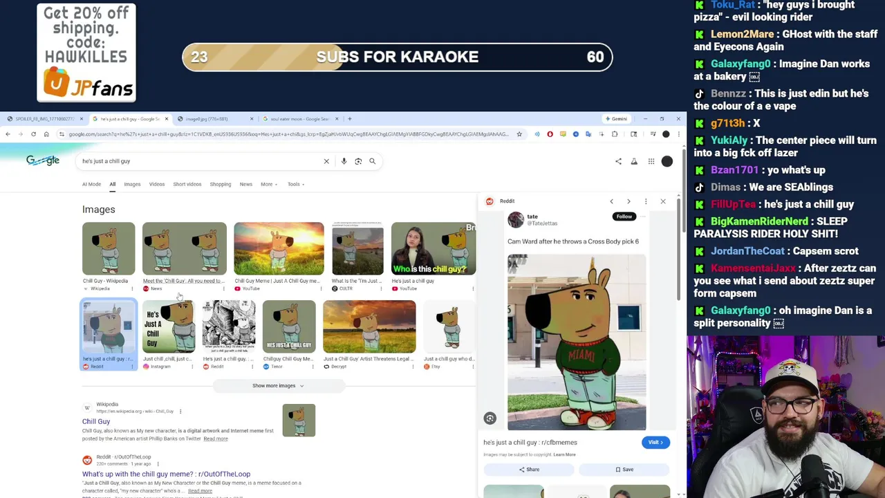Click the search input with he's just a chill guy
Viewport: 885px width, 498px height.
tap(201, 161)
